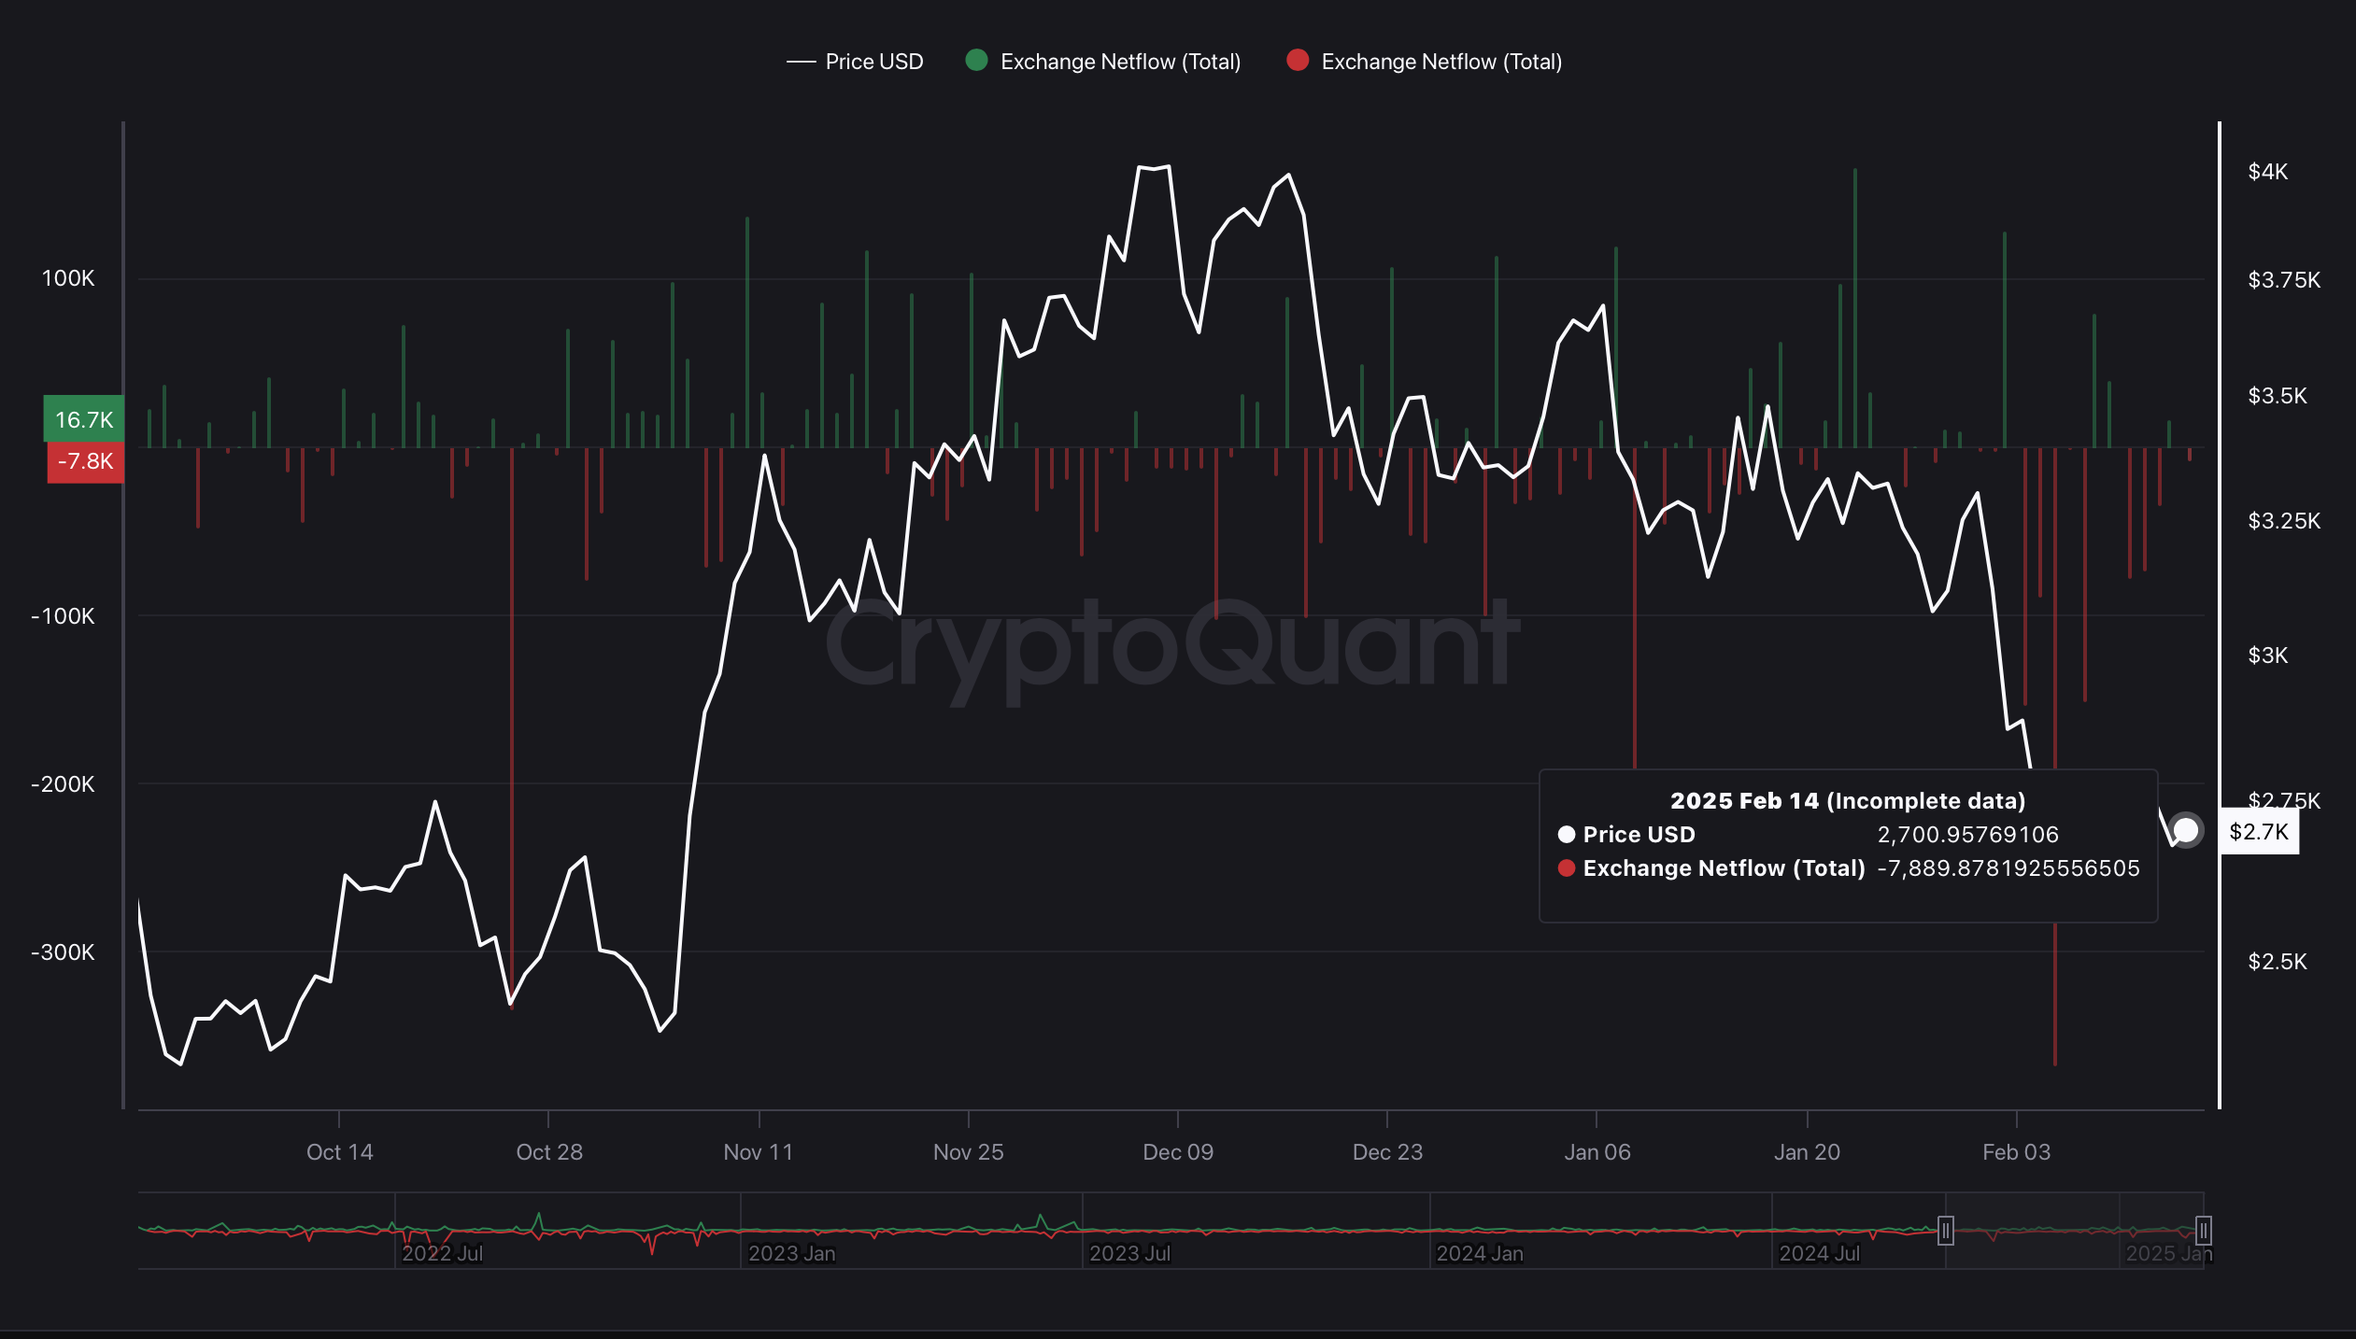Hide the red Exchange Netflow series

(x=1441, y=61)
